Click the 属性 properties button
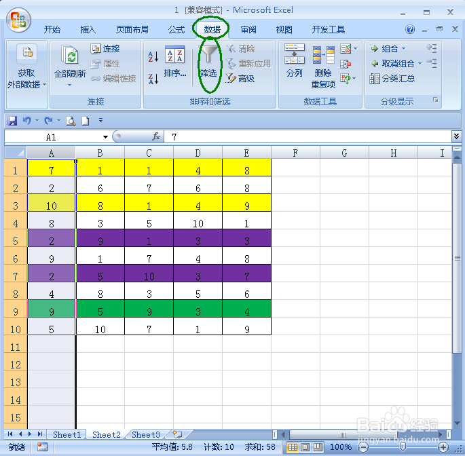This screenshot has width=465, height=456. click(x=105, y=64)
